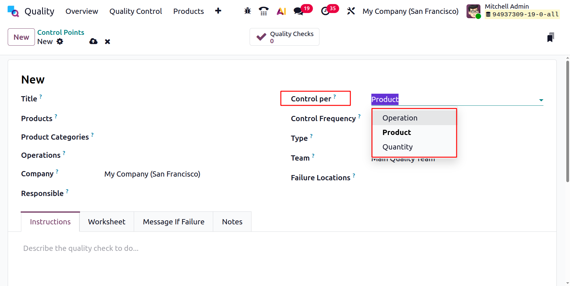Screen dimensions: 570x286
Task: Open the gear actions icon beside New
Action: pyautogui.click(x=60, y=41)
